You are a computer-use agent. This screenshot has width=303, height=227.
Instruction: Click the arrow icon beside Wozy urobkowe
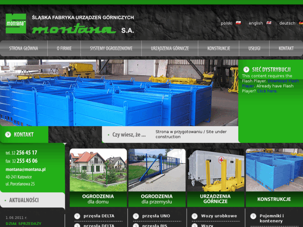point(195,216)
